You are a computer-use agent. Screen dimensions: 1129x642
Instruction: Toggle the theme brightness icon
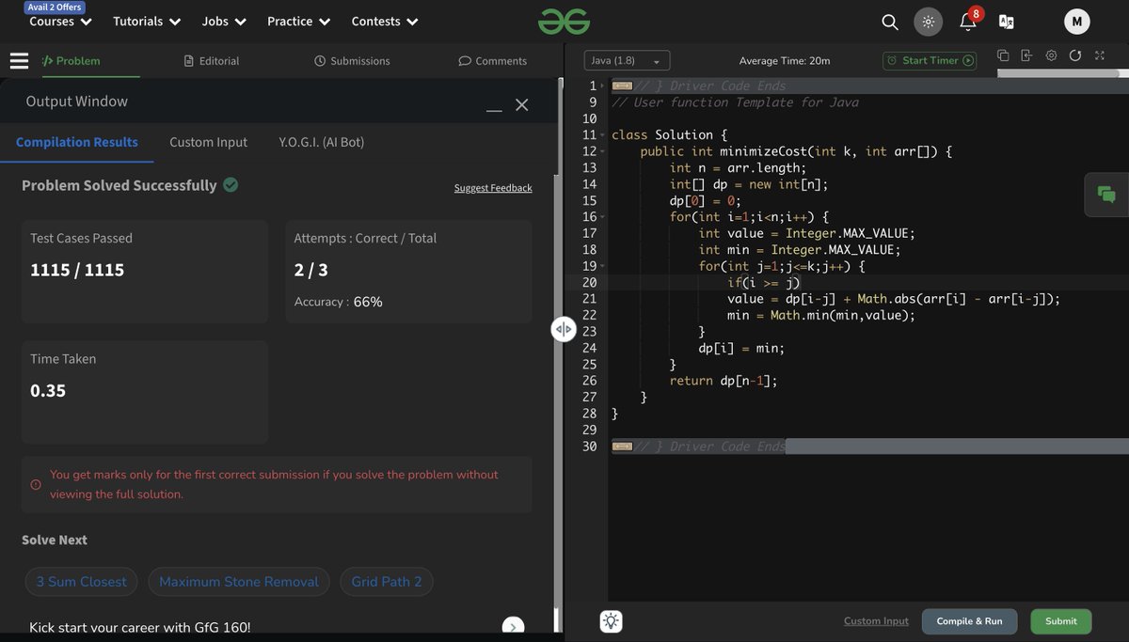[x=928, y=21]
